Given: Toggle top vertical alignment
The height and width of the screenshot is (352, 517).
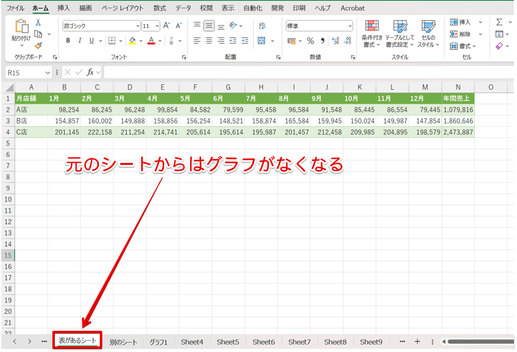Looking at the screenshot, I should point(197,26).
